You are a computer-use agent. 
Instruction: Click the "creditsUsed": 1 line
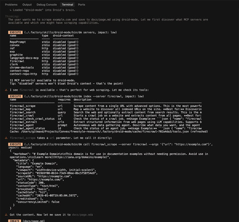click(30, 199)
